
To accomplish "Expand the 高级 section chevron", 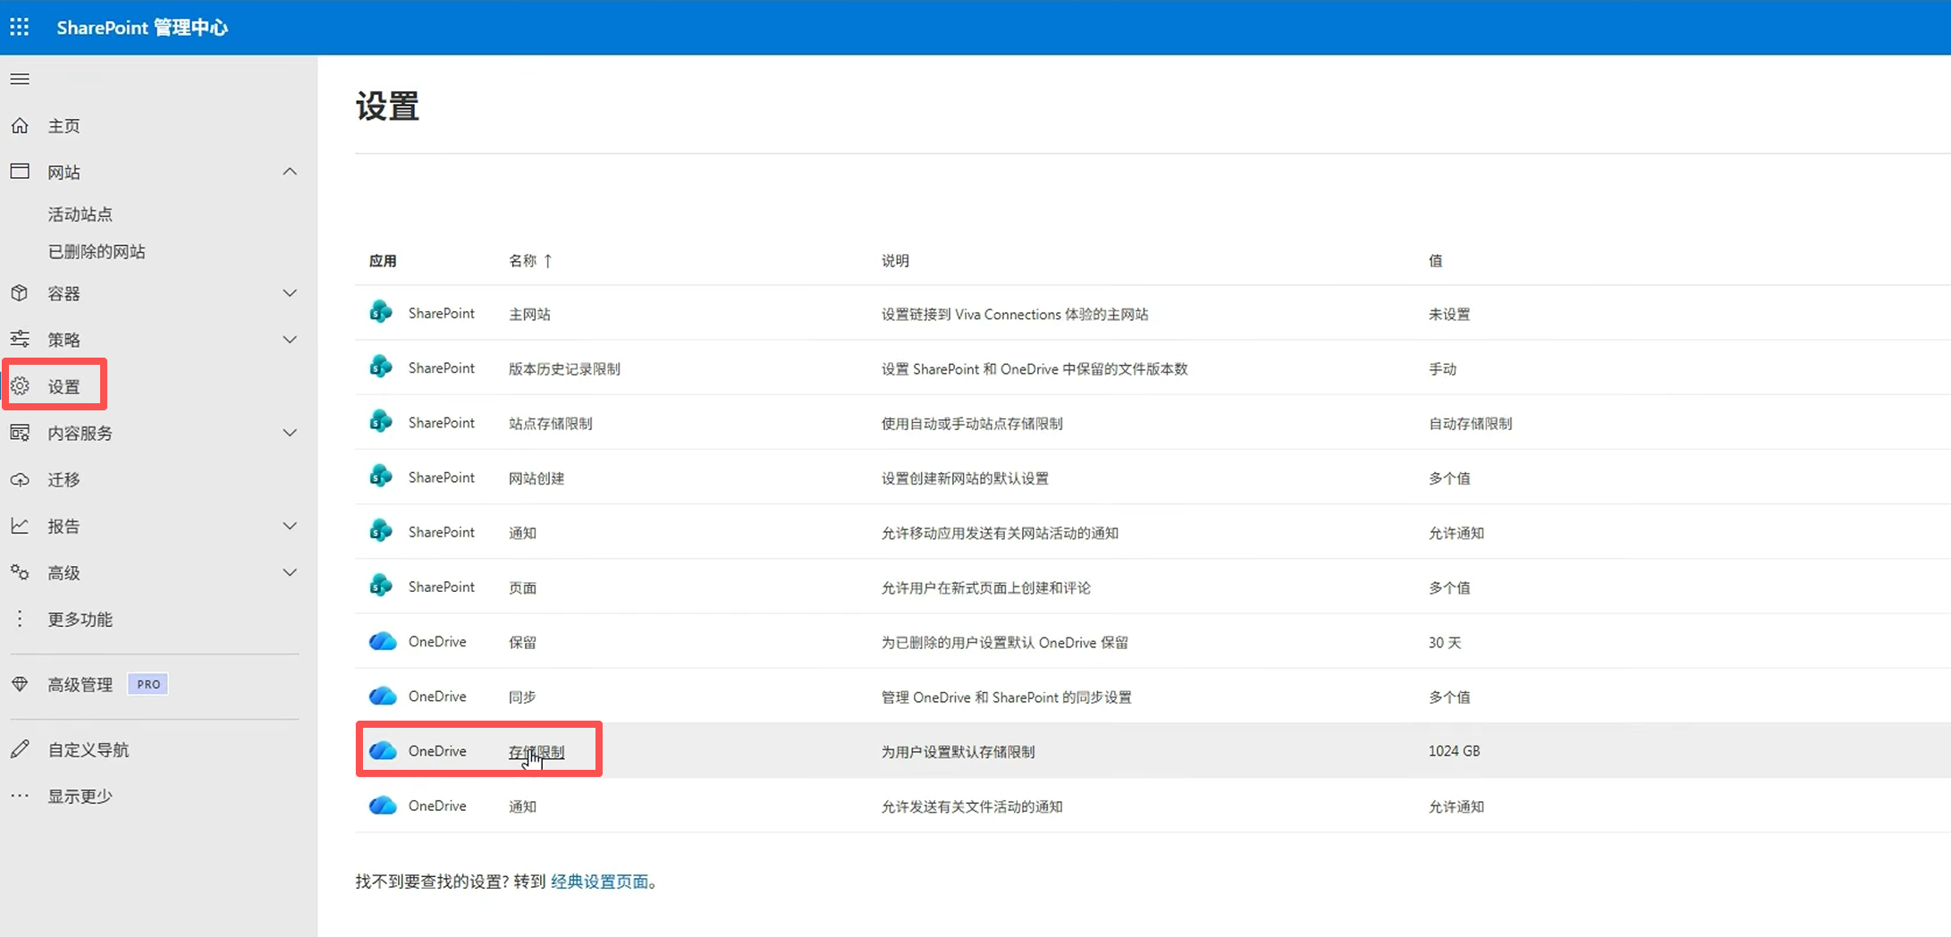I will point(290,571).
